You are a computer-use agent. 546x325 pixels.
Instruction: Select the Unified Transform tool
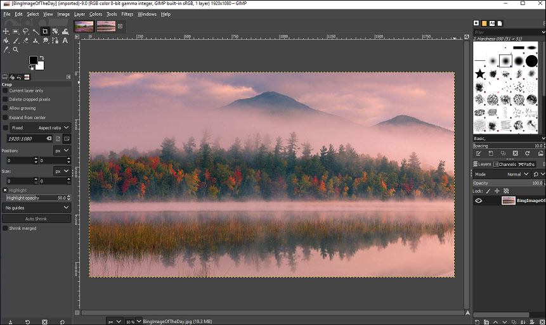point(55,31)
